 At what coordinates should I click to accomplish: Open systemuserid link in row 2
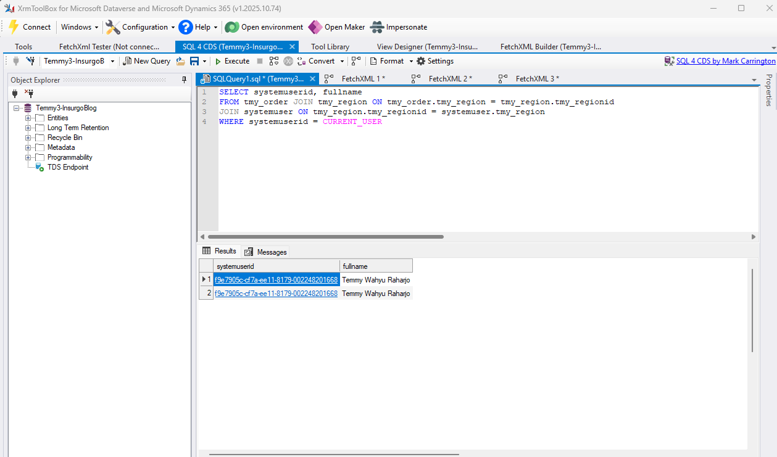click(x=276, y=294)
